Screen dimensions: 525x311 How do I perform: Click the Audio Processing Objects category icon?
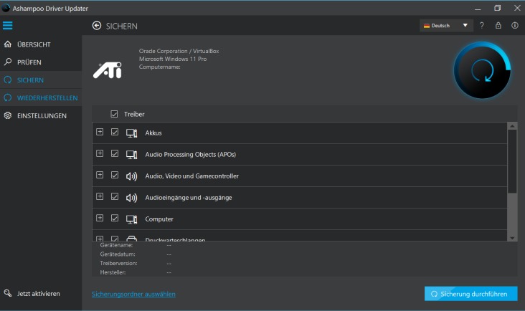(131, 155)
